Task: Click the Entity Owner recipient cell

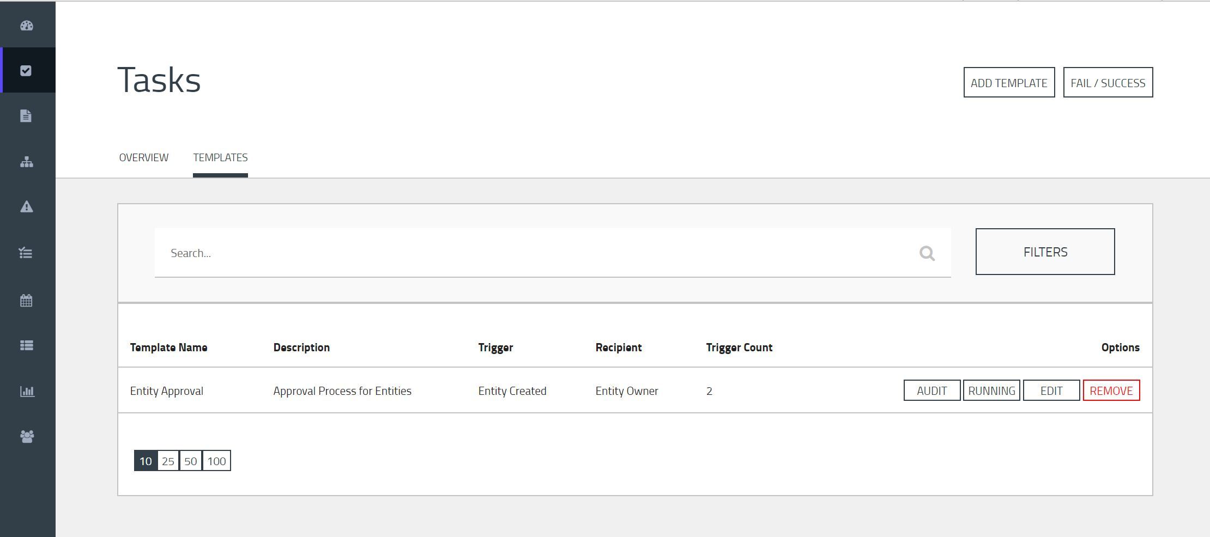Action: (627, 391)
